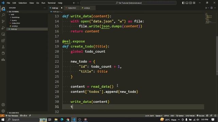Viewport: 218px width, 122px height.
Task: Click the Split Editor icon
Action: pyautogui.click(x=212, y=8)
